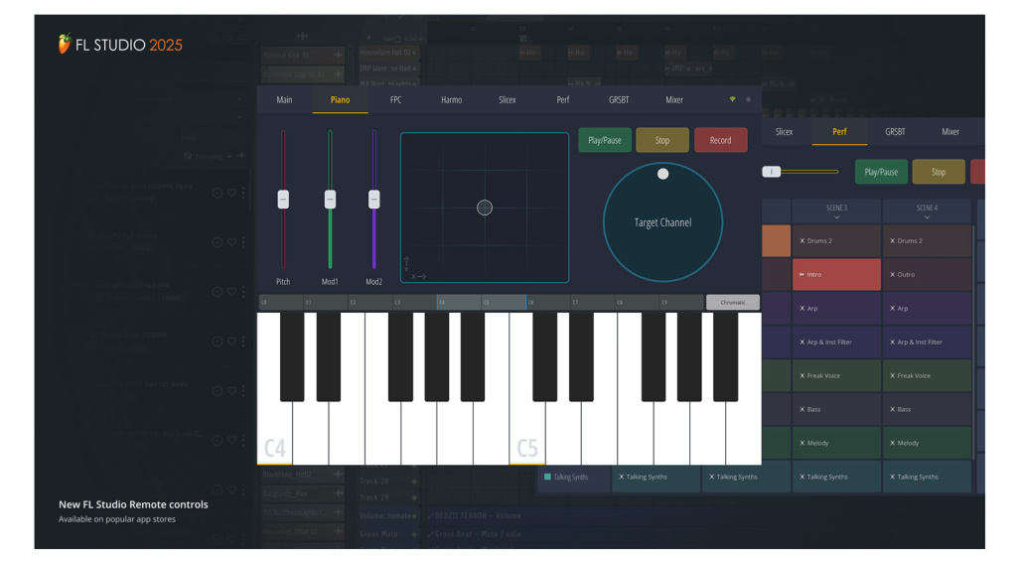Click the XY pad center crosshair handle
Viewport: 1017px width, 561px height.
click(x=485, y=208)
